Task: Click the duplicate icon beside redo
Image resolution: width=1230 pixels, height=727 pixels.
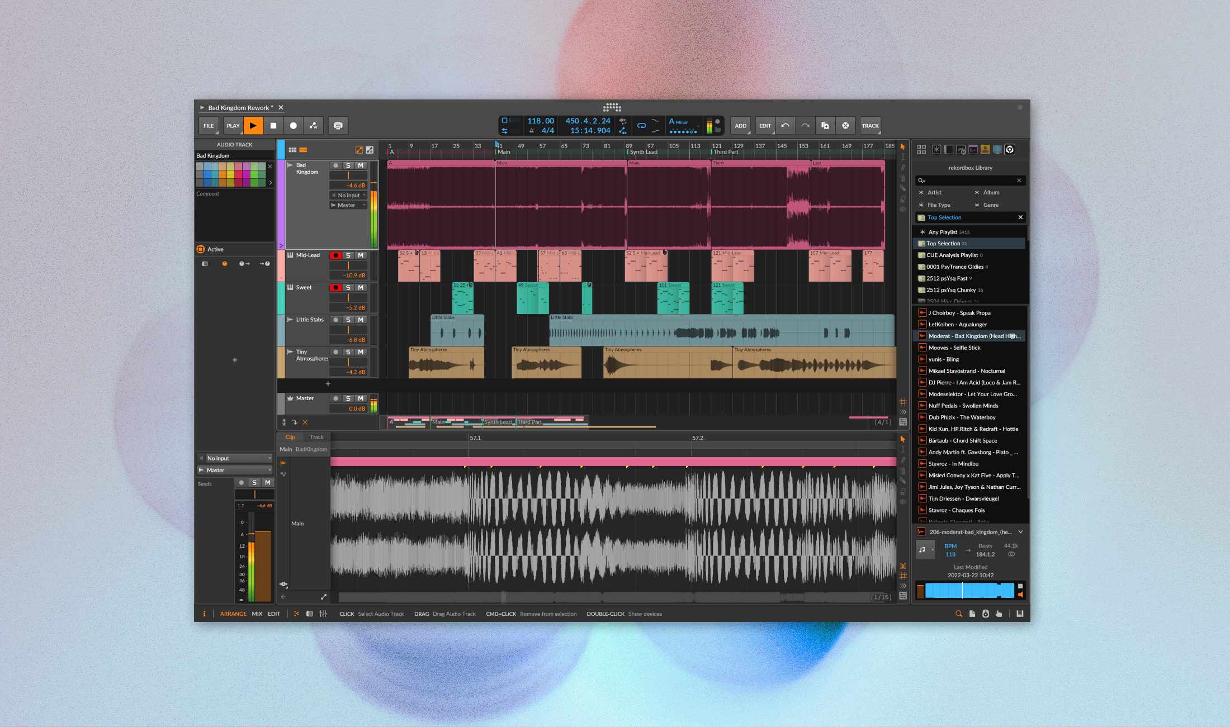Action: [x=825, y=126]
